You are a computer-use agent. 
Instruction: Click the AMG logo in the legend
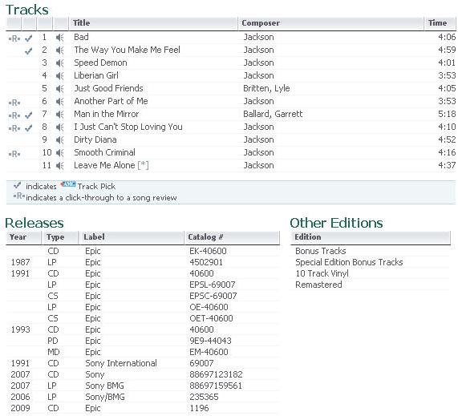tap(67, 184)
